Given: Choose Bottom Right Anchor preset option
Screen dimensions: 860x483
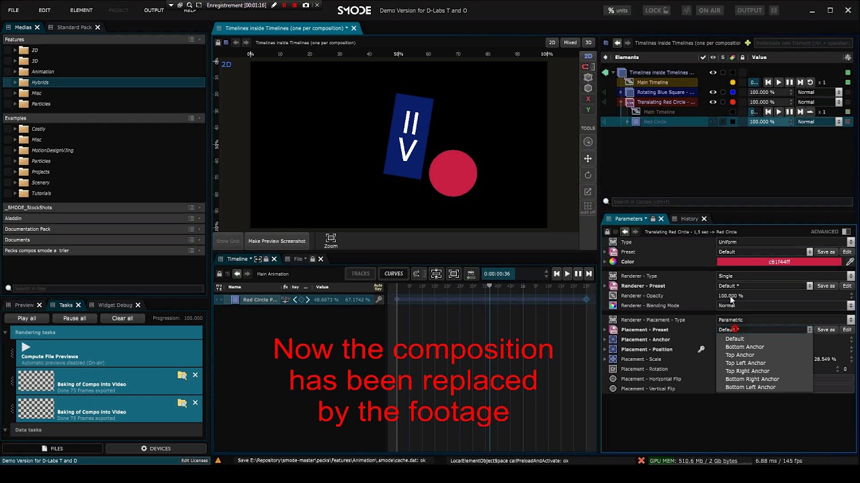Looking at the screenshot, I should point(752,379).
